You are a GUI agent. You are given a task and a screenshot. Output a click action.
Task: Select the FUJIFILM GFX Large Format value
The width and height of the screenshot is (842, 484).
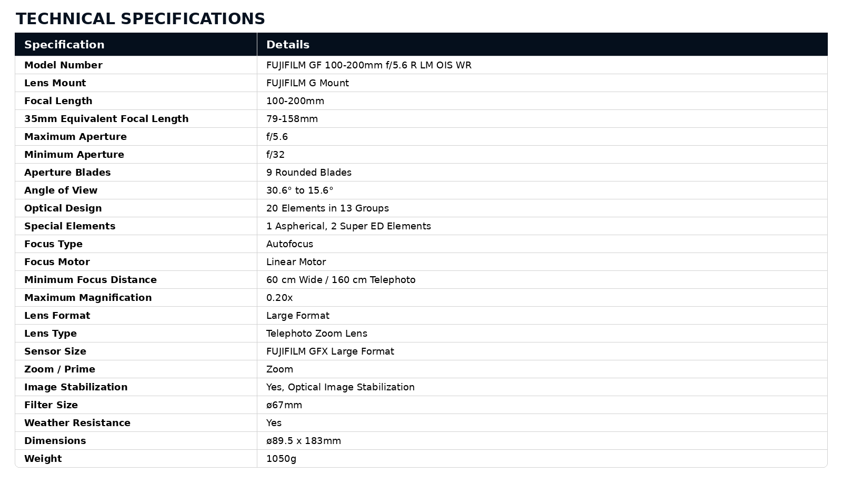(x=330, y=351)
